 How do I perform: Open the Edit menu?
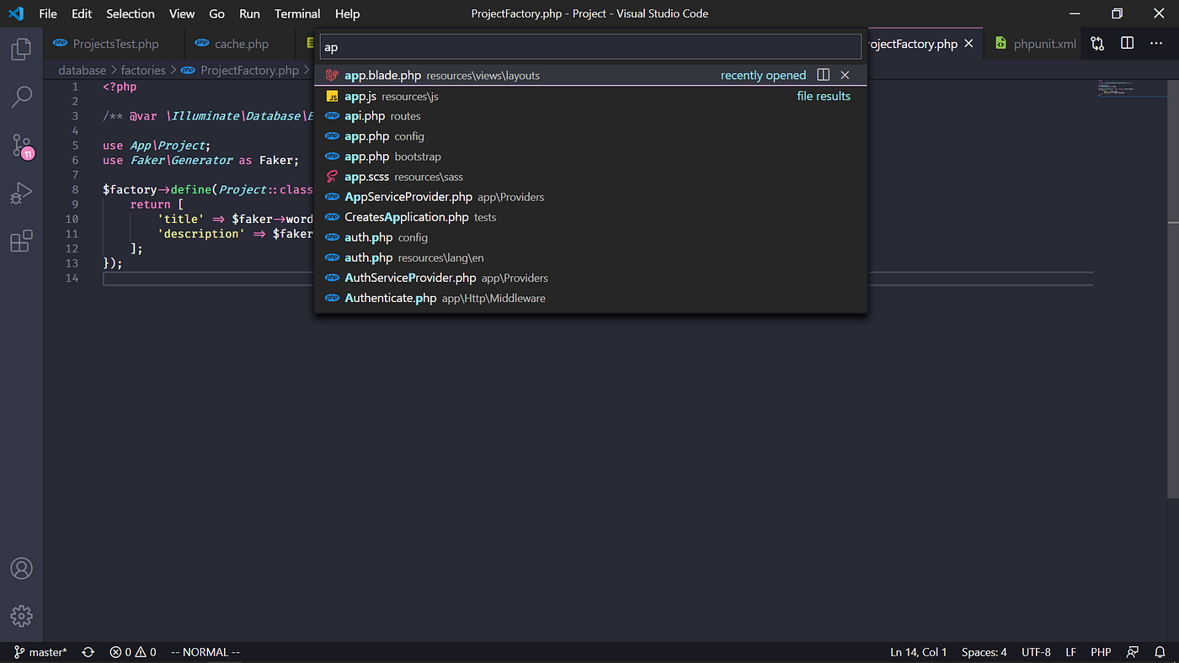[82, 13]
